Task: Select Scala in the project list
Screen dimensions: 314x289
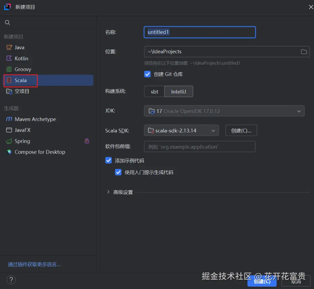Action: (48, 80)
